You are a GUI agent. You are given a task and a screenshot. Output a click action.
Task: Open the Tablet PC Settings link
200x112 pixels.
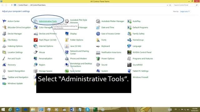140,71
